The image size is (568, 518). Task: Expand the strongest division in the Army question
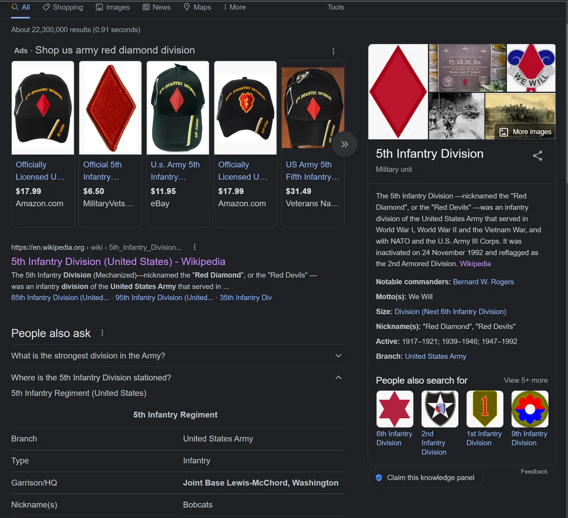click(177, 356)
